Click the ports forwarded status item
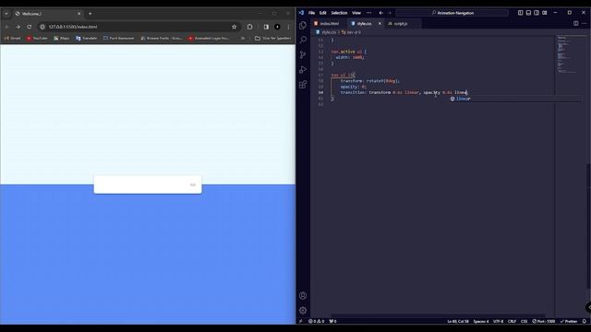This screenshot has width=591, height=332. pos(332,321)
